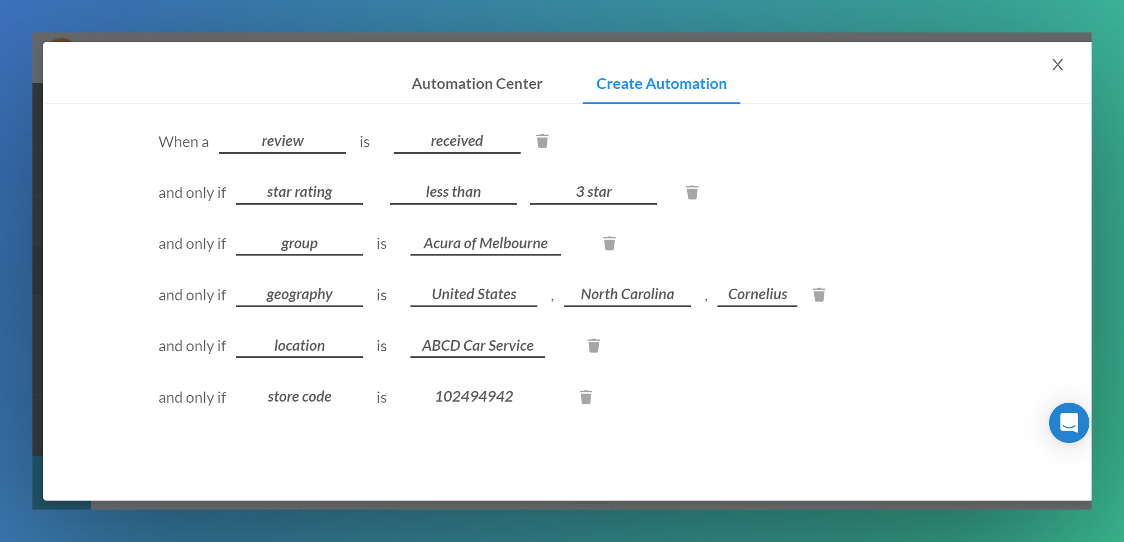Select the Create Automation tab
Image resolution: width=1124 pixels, height=542 pixels.
click(661, 84)
